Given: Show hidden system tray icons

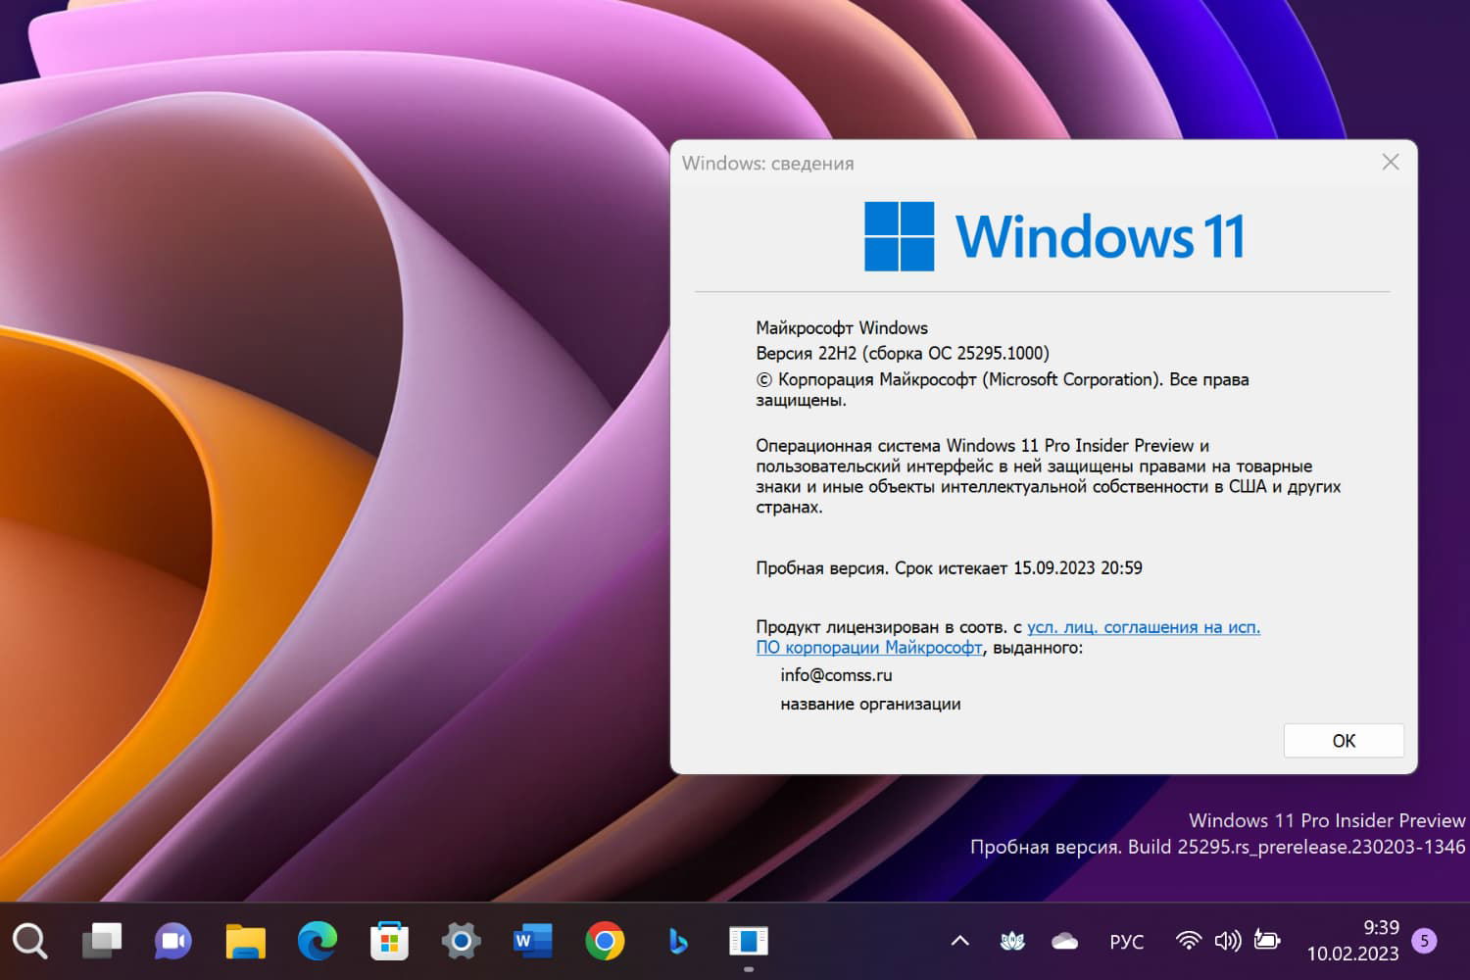Looking at the screenshot, I should pos(960,941).
